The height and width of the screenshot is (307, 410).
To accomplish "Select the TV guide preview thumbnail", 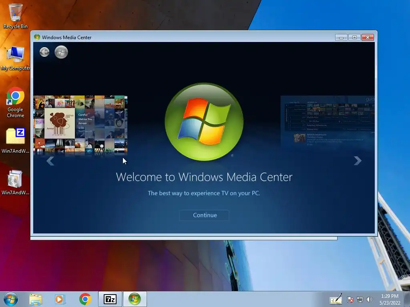I will tap(328, 122).
